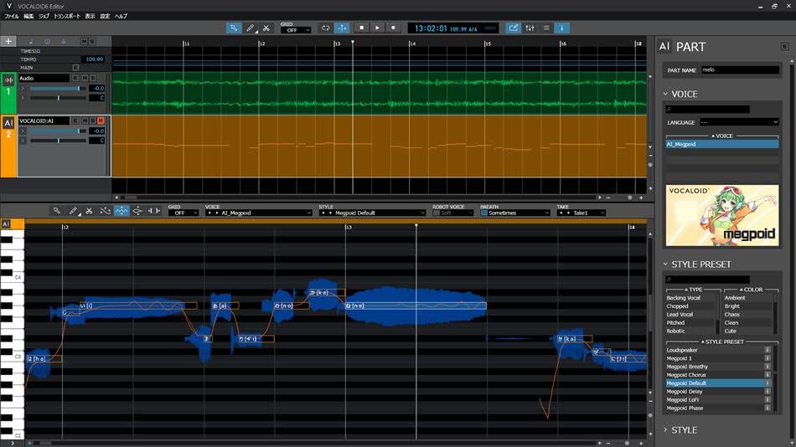
Task: Choose the Lead Vocal type filter
Action: (680, 315)
